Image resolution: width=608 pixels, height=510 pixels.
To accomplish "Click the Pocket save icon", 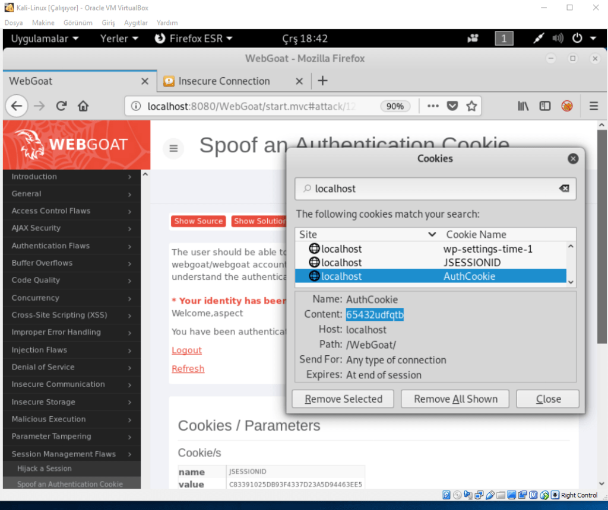I will pyautogui.click(x=452, y=106).
